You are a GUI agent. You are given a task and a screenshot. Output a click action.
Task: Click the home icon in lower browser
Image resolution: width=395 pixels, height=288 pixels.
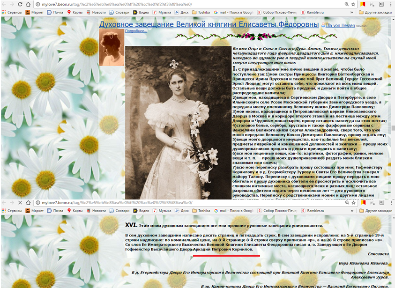tap(28, 202)
